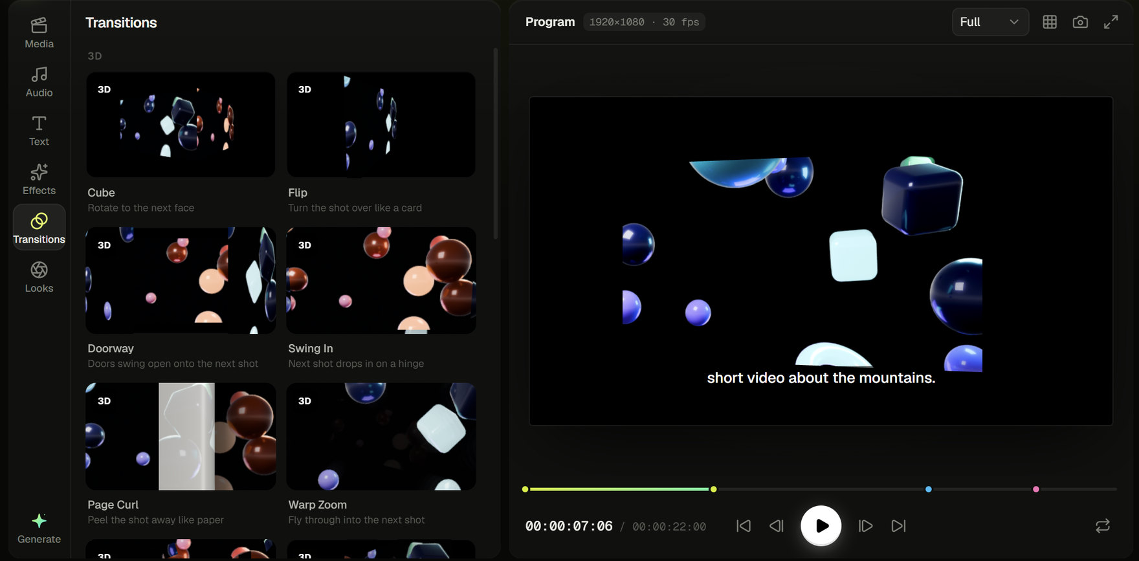Viewport: 1139px width, 561px height.
Task: Click the blue marker on scrub bar
Action: click(x=929, y=489)
